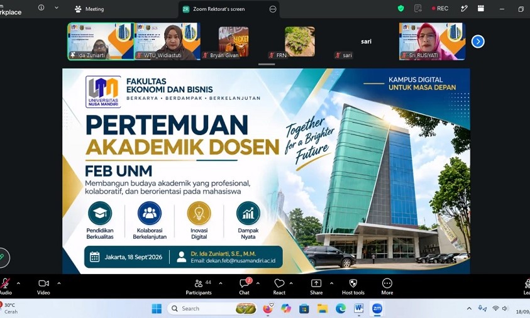Open the More menu

click(x=387, y=287)
